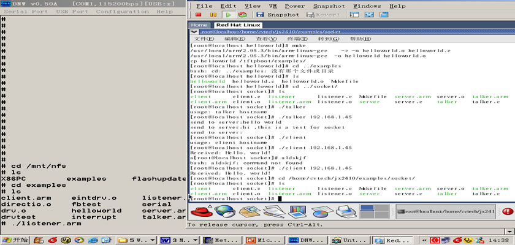Image resolution: width=515 pixels, height=245 pixels.
Task: Take a VM snapshot with Snapshot button
Action: coord(278,15)
